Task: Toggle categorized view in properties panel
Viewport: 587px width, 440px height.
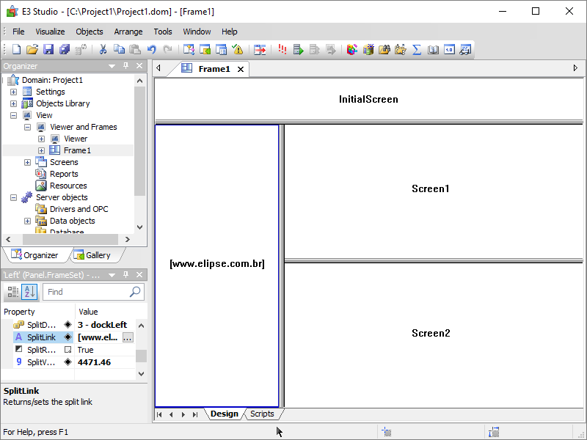Action: pyautogui.click(x=13, y=292)
